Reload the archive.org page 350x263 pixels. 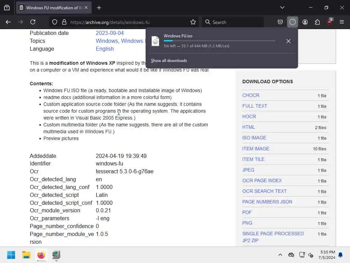[33, 22]
